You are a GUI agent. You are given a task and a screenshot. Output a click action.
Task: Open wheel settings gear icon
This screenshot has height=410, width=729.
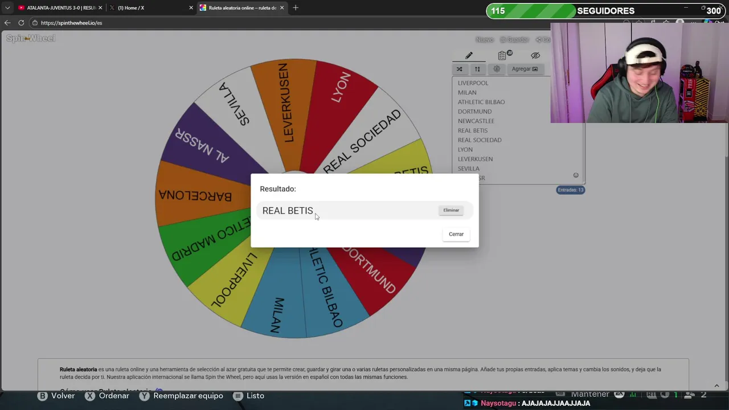(497, 69)
